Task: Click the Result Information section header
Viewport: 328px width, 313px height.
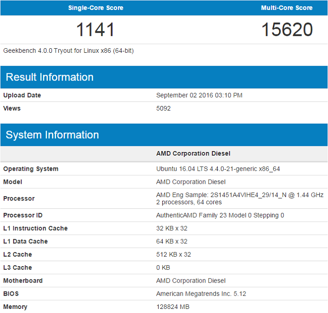Action: coord(164,77)
